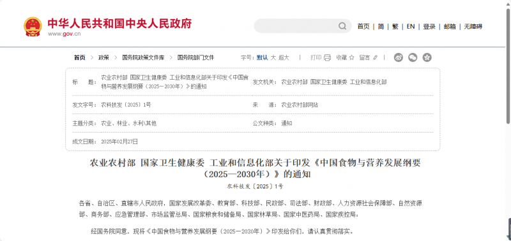Click 打印 text label
The image size is (511, 241).
point(316,57)
